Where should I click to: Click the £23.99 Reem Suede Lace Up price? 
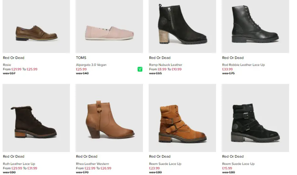154,168
